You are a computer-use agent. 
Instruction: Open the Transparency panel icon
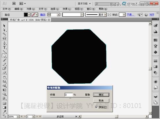coord(155,73)
